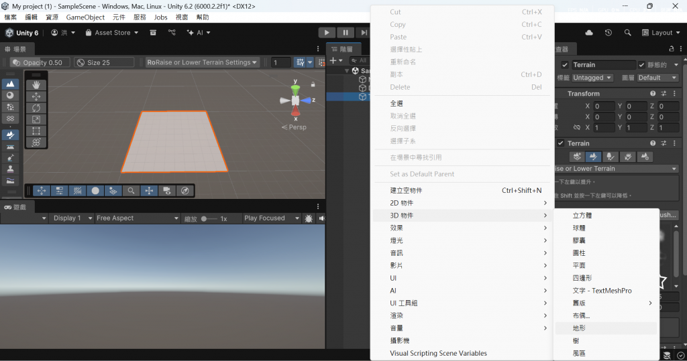Open Terrain Settings button in Inspector
Viewport: 687px width, 361px height.
pos(645,157)
